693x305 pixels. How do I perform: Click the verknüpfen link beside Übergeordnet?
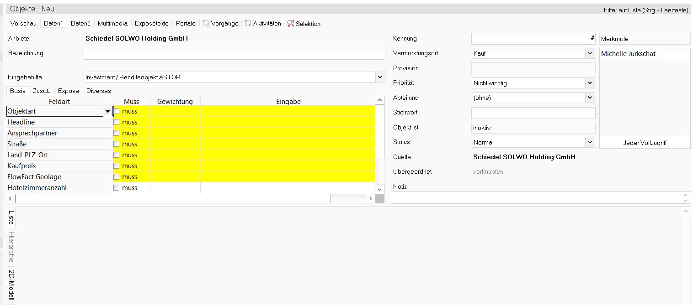[488, 172]
